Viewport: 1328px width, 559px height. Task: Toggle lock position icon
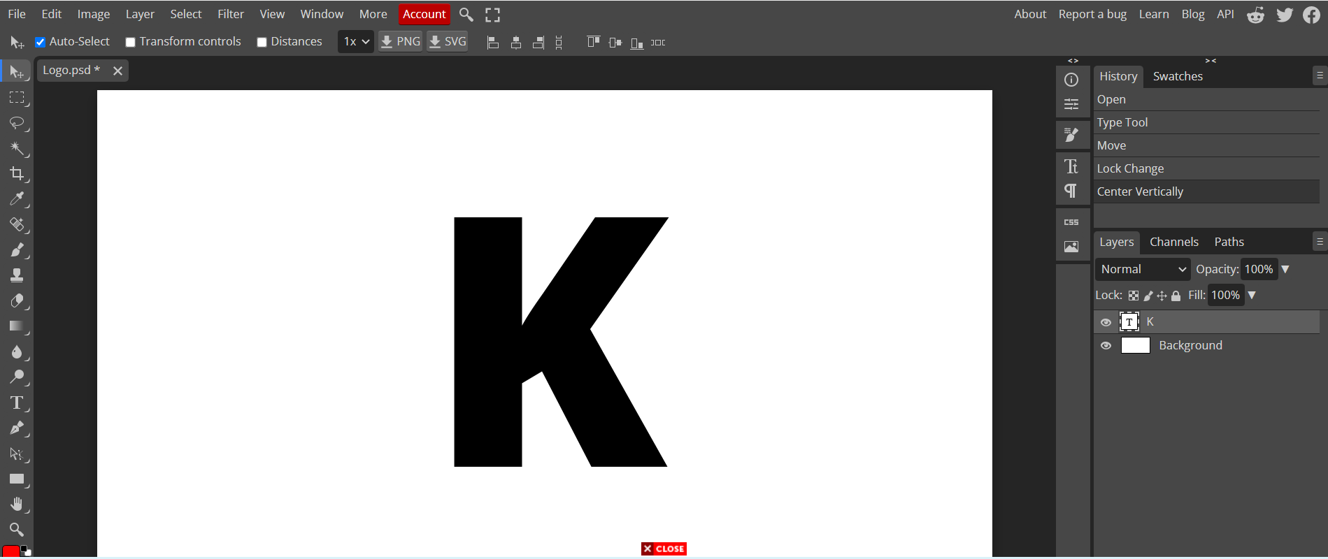(1162, 296)
